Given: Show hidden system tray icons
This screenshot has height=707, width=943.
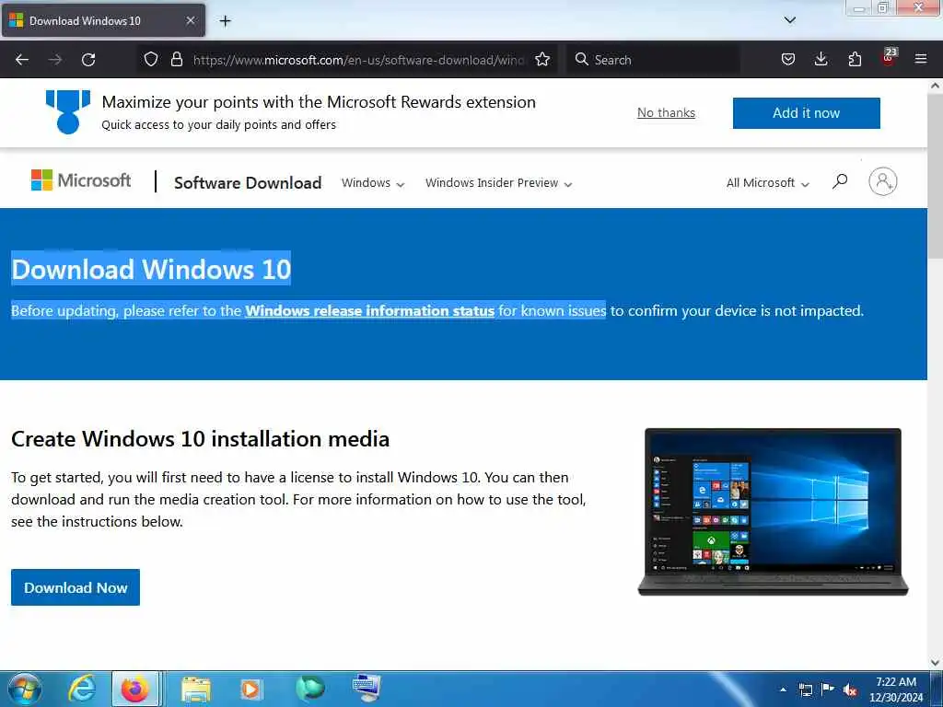Looking at the screenshot, I should [783, 690].
